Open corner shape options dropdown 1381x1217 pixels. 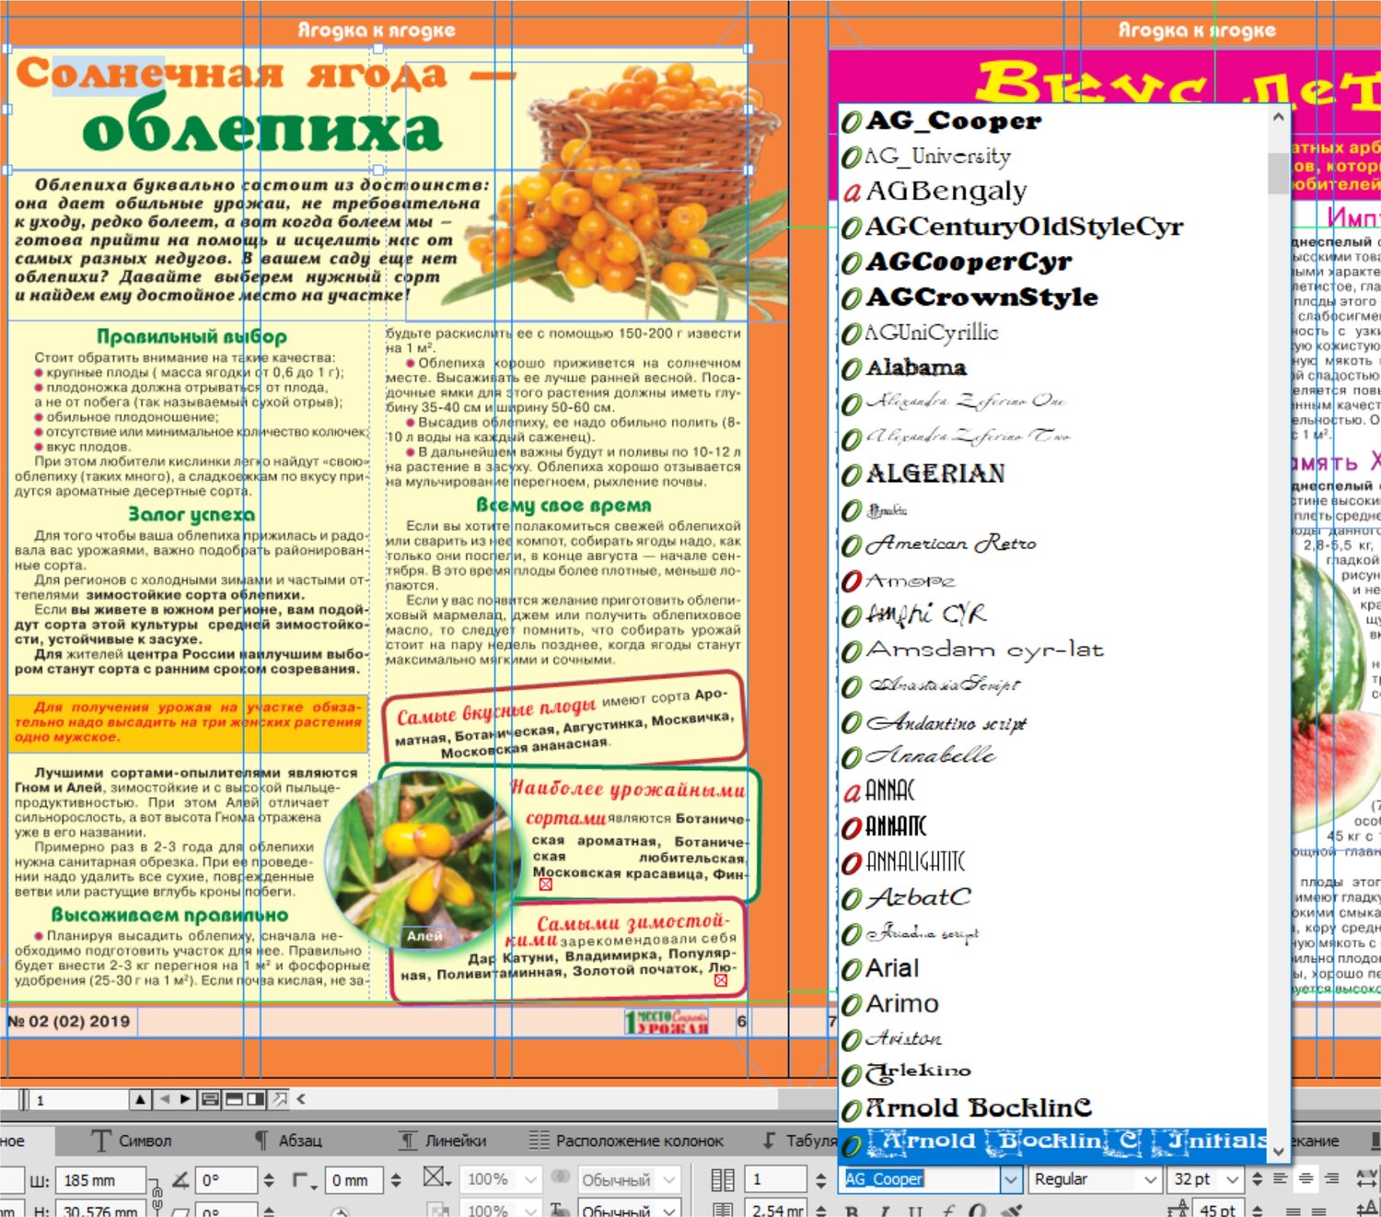click(x=305, y=1180)
